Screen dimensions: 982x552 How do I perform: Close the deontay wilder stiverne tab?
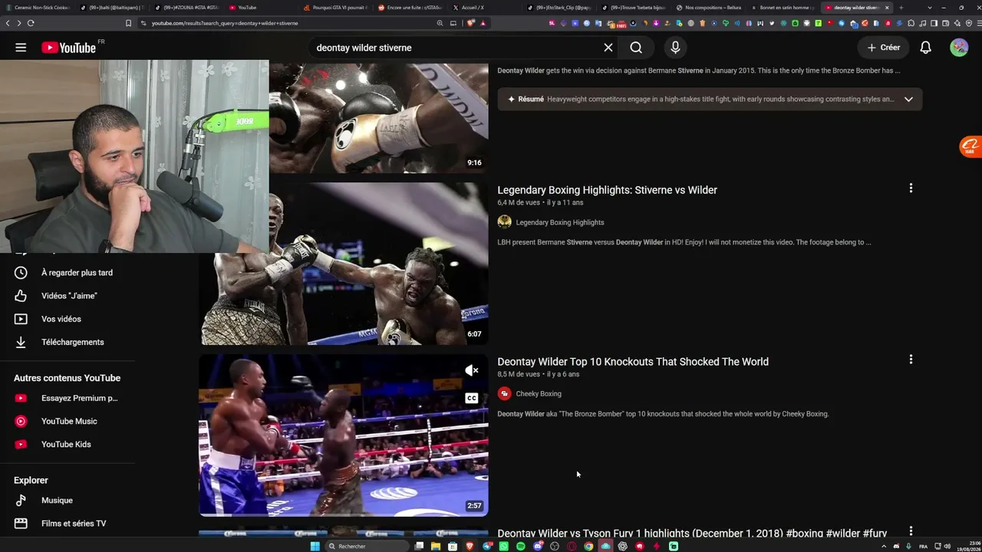coord(887,8)
